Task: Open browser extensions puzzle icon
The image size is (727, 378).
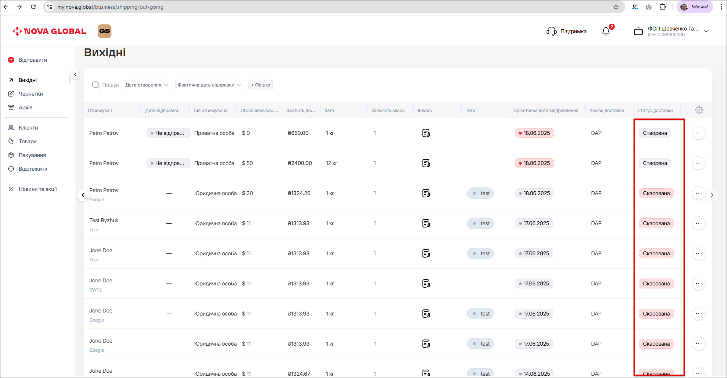Action: click(x=663, y=7)
